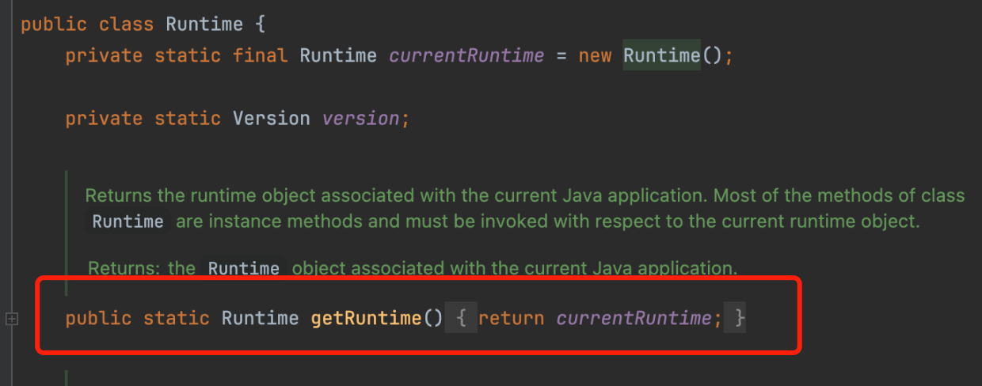Click the return keyword

coord(511,318)
